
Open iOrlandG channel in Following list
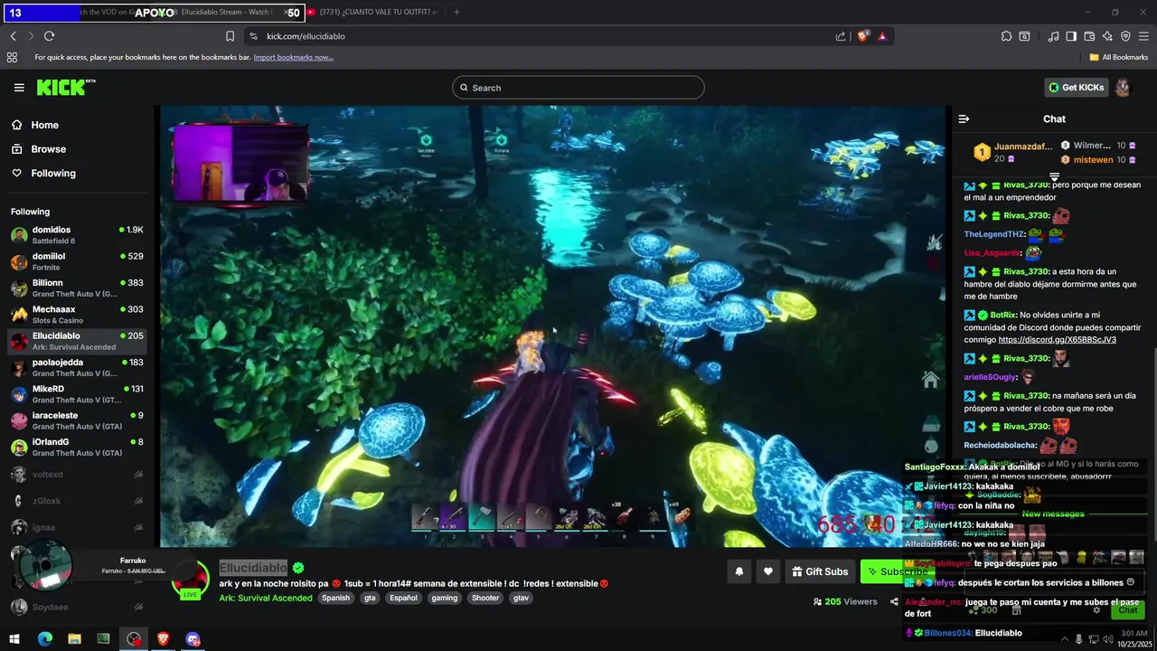pyautogui.click(x=77, y=447)
